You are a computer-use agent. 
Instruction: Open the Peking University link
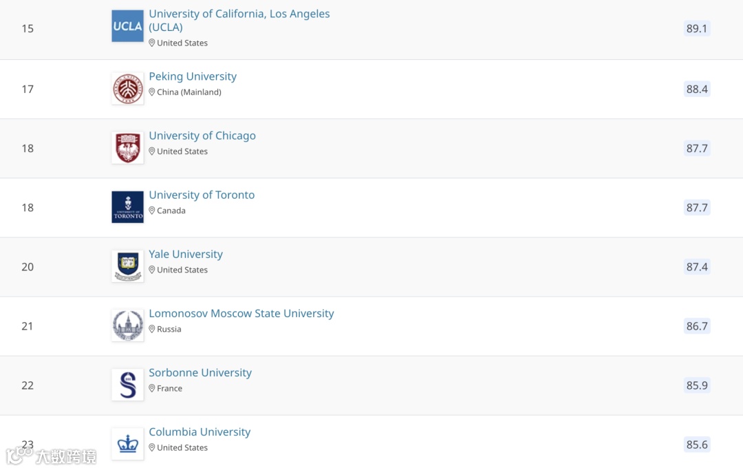pyautogui.click(x=193, y=76)
